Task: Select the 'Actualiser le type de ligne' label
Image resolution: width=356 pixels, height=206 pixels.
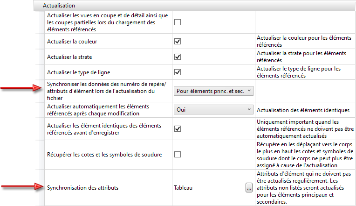Action: (x=79, y=72)
